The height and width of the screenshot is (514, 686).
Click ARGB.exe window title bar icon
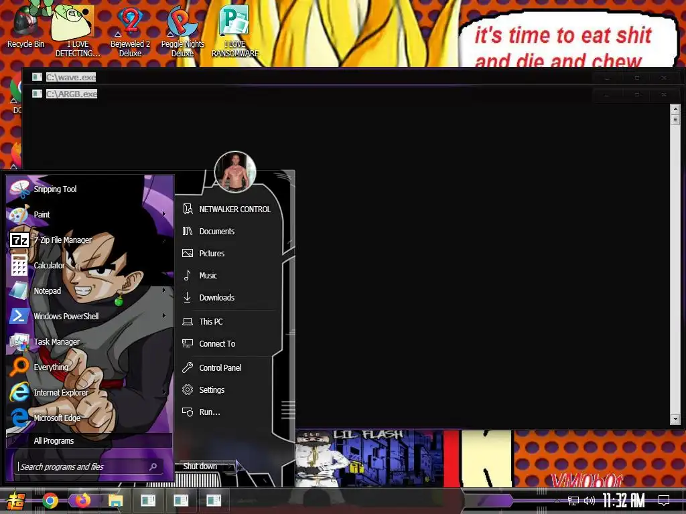[x=38, y=94]
